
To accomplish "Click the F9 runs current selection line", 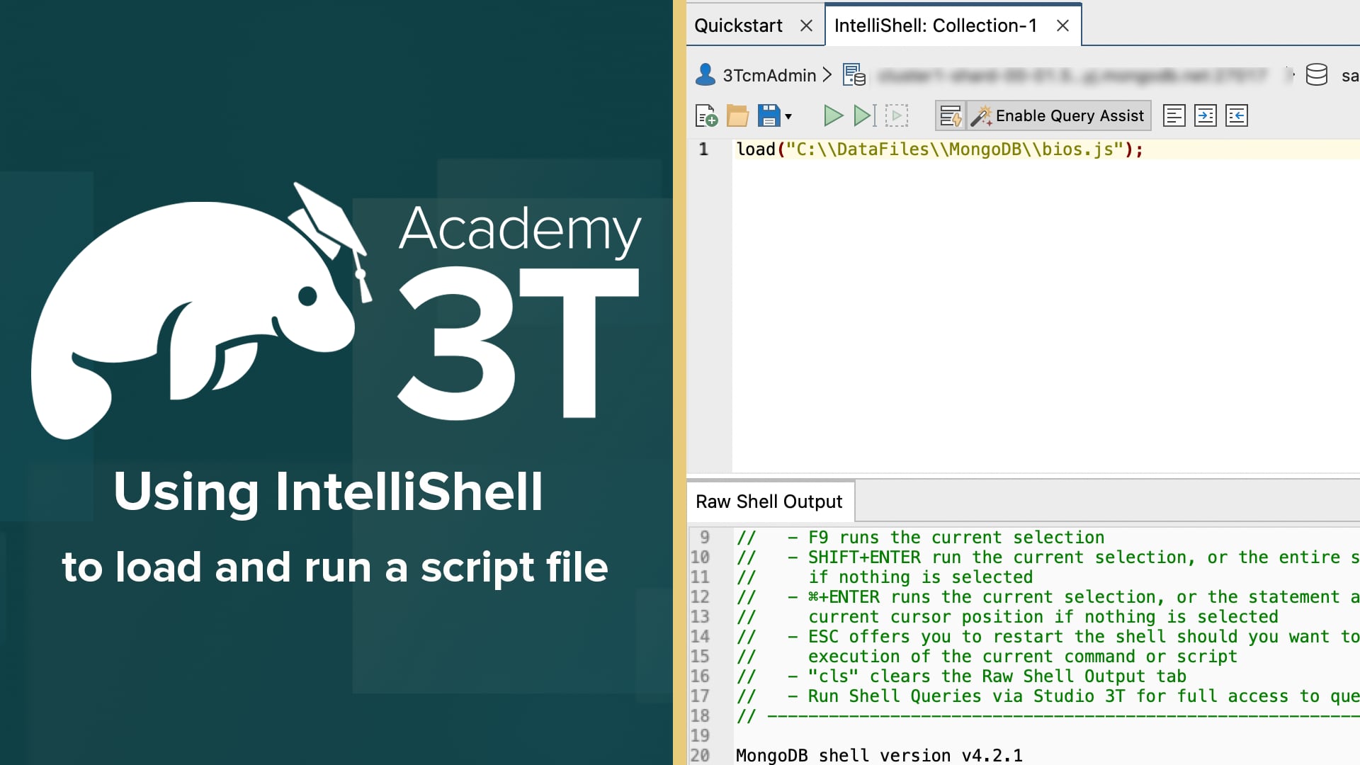I will 920,538.
